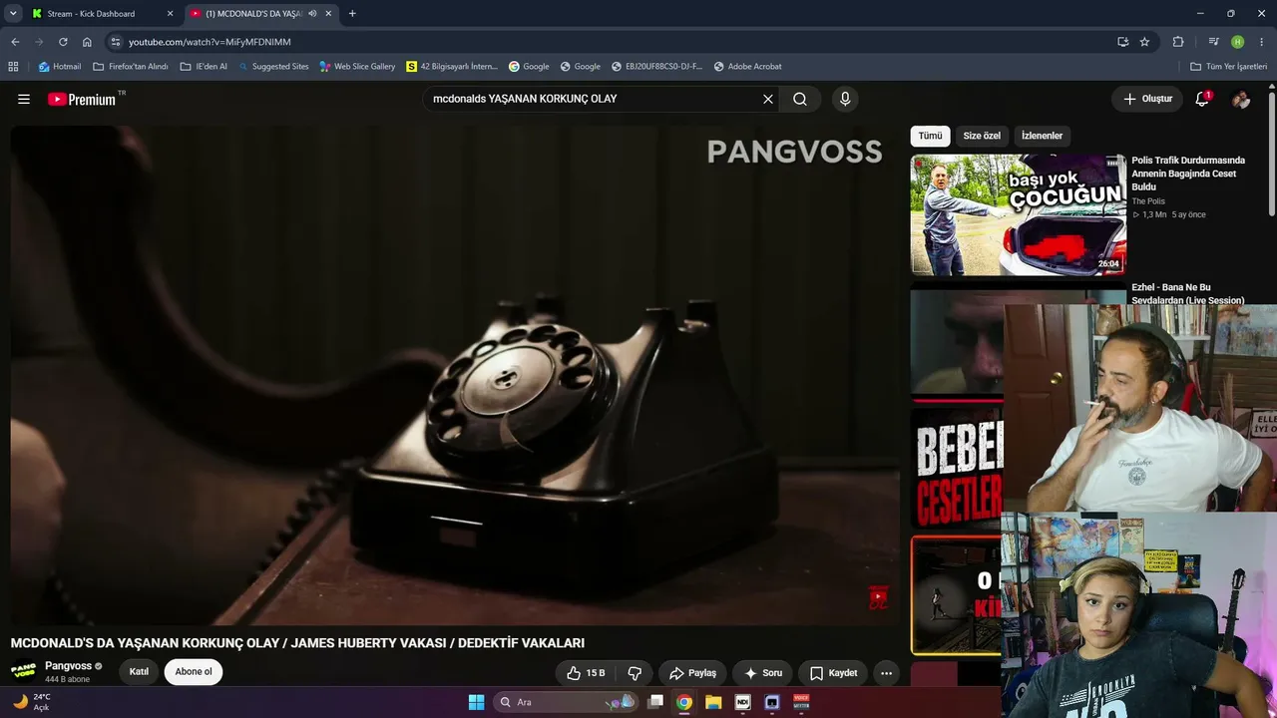Image resolution: width=1277 pixels, height=718 pixels.
Task: Open the Suggested Sites bookmark
Action: tap(273, 67)
